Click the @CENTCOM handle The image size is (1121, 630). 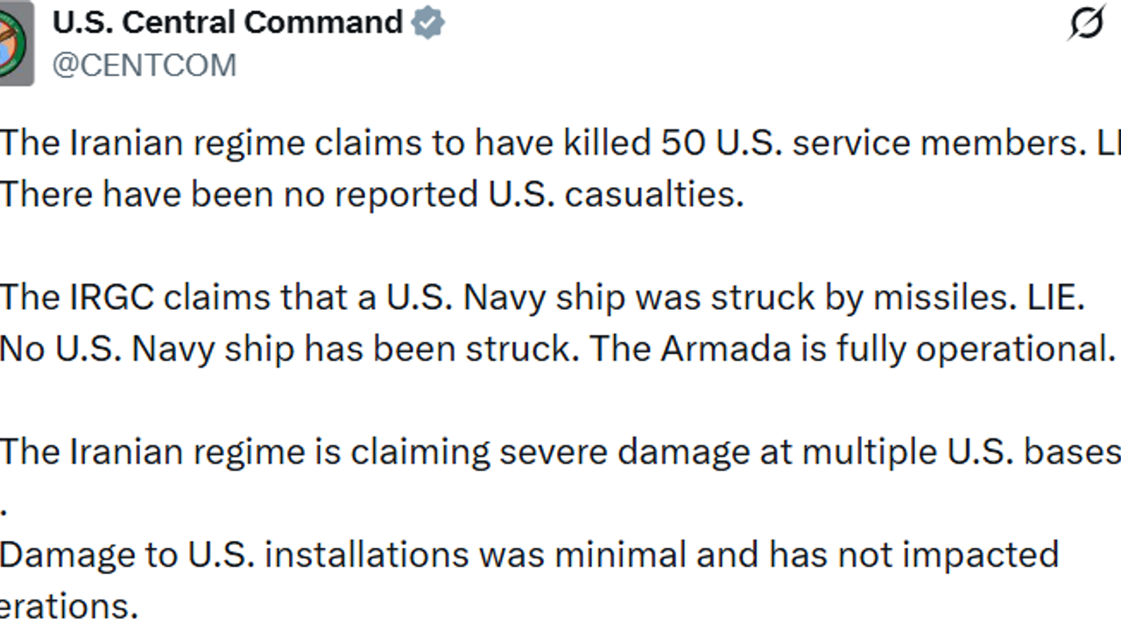145,66
